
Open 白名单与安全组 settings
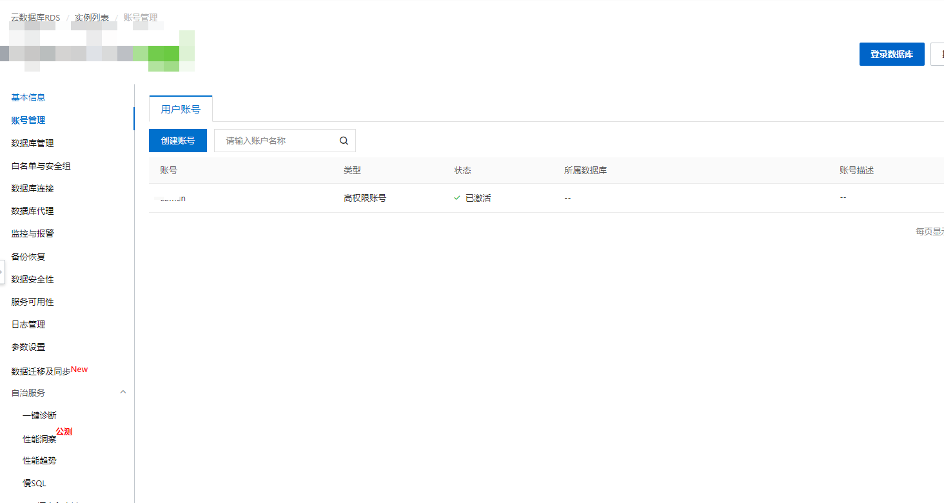click(41, 166)
